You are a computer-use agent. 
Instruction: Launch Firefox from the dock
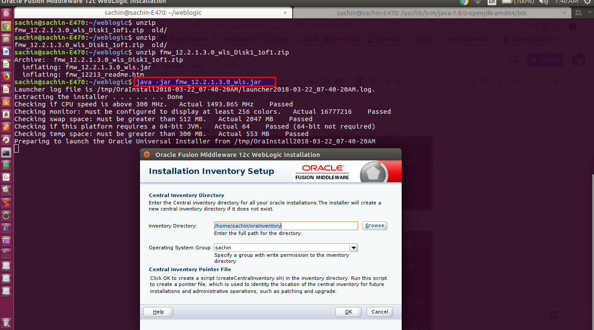click(6, 77)
